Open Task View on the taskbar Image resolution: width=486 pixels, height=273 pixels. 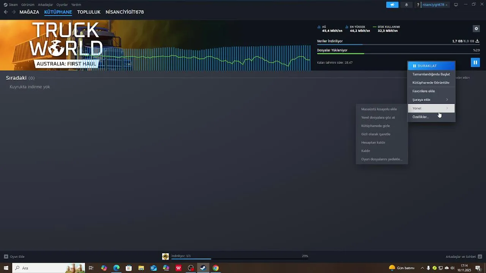tap(91, 268)
